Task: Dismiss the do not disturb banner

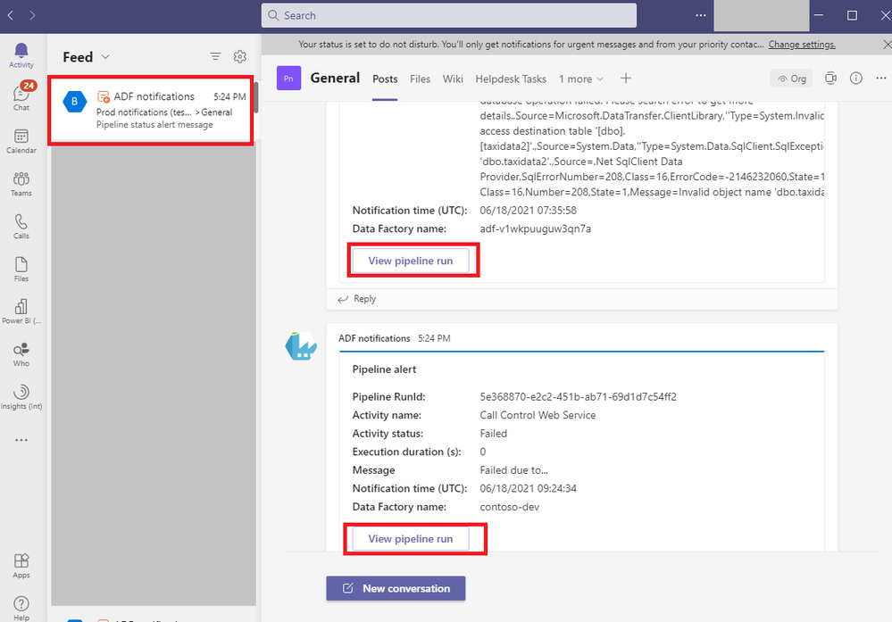Action: [887, 45]
